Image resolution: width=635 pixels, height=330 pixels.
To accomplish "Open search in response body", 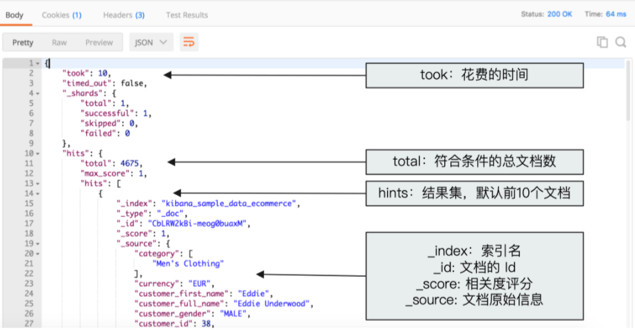I will (621, 42).
